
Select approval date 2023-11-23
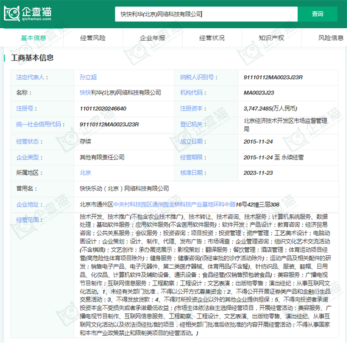258,173
